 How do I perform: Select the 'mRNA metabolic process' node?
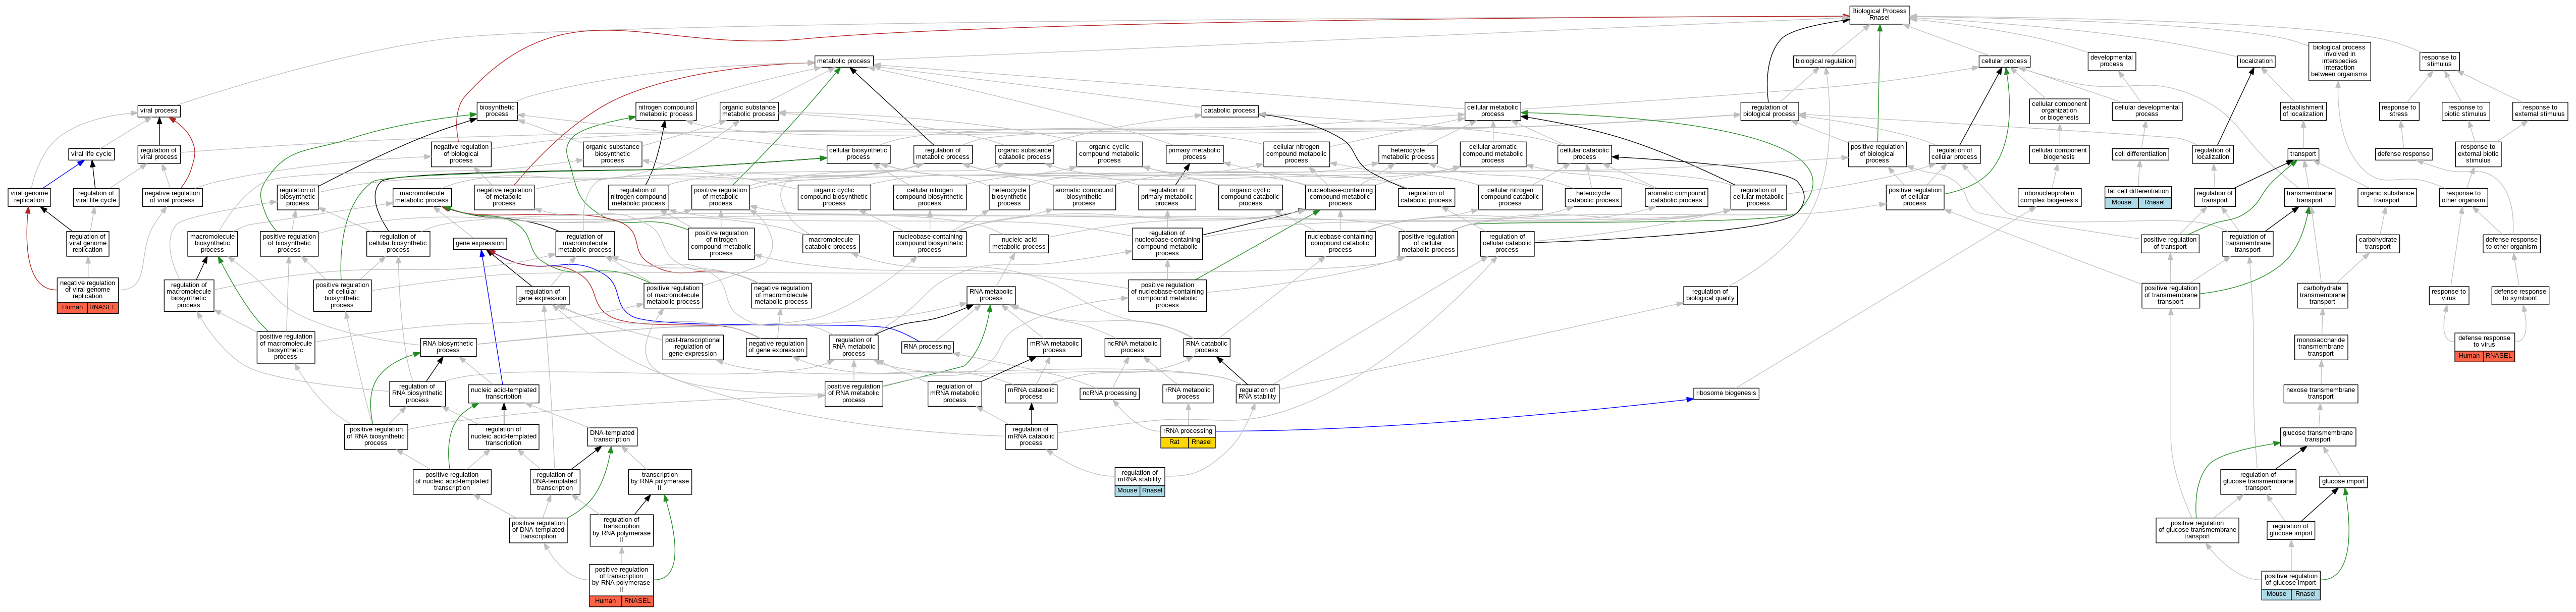coord(1054,347)
